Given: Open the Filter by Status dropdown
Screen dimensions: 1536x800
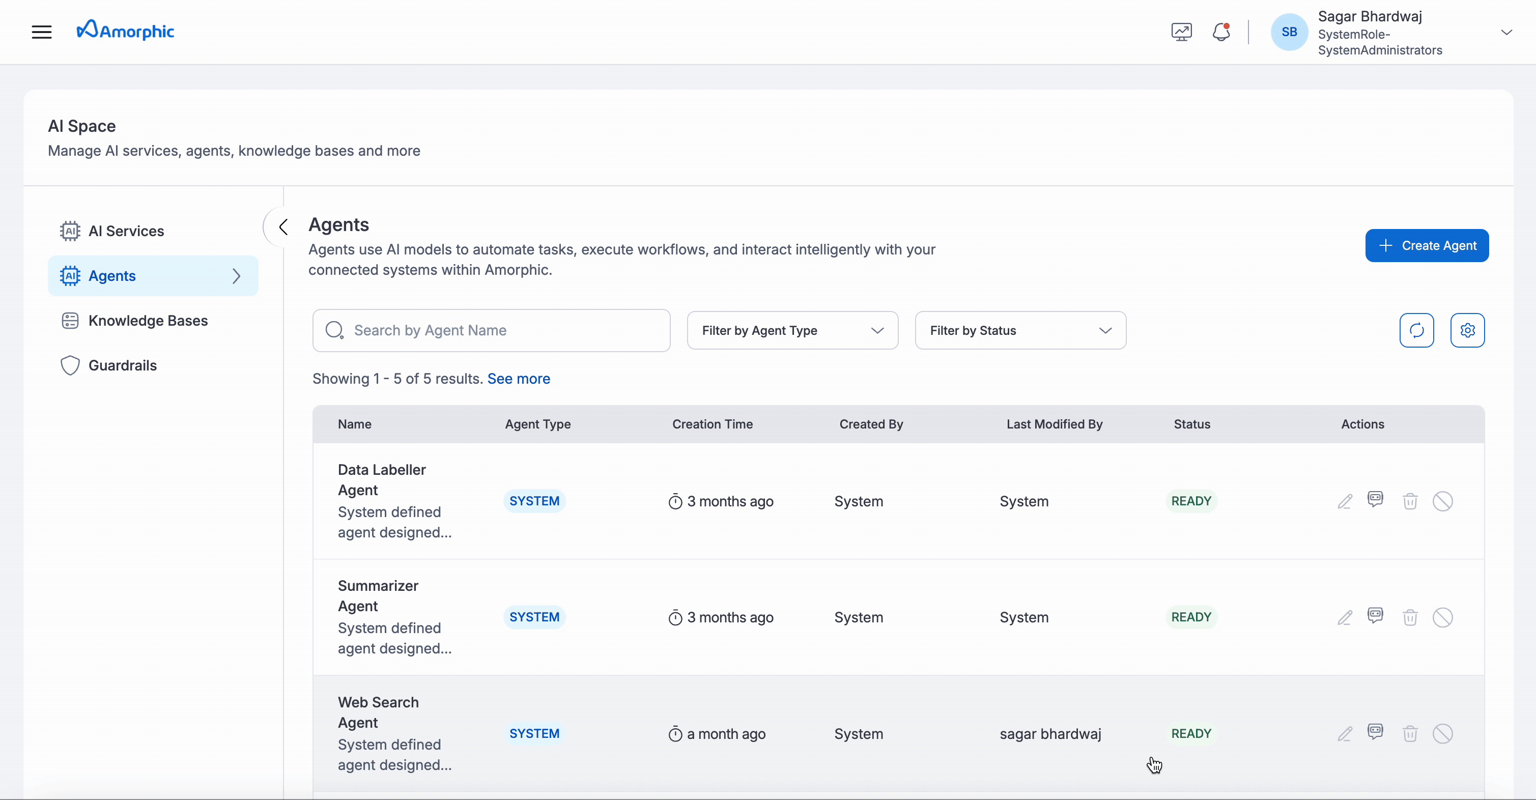Looking at the screenshot, I should (1019, 330).
